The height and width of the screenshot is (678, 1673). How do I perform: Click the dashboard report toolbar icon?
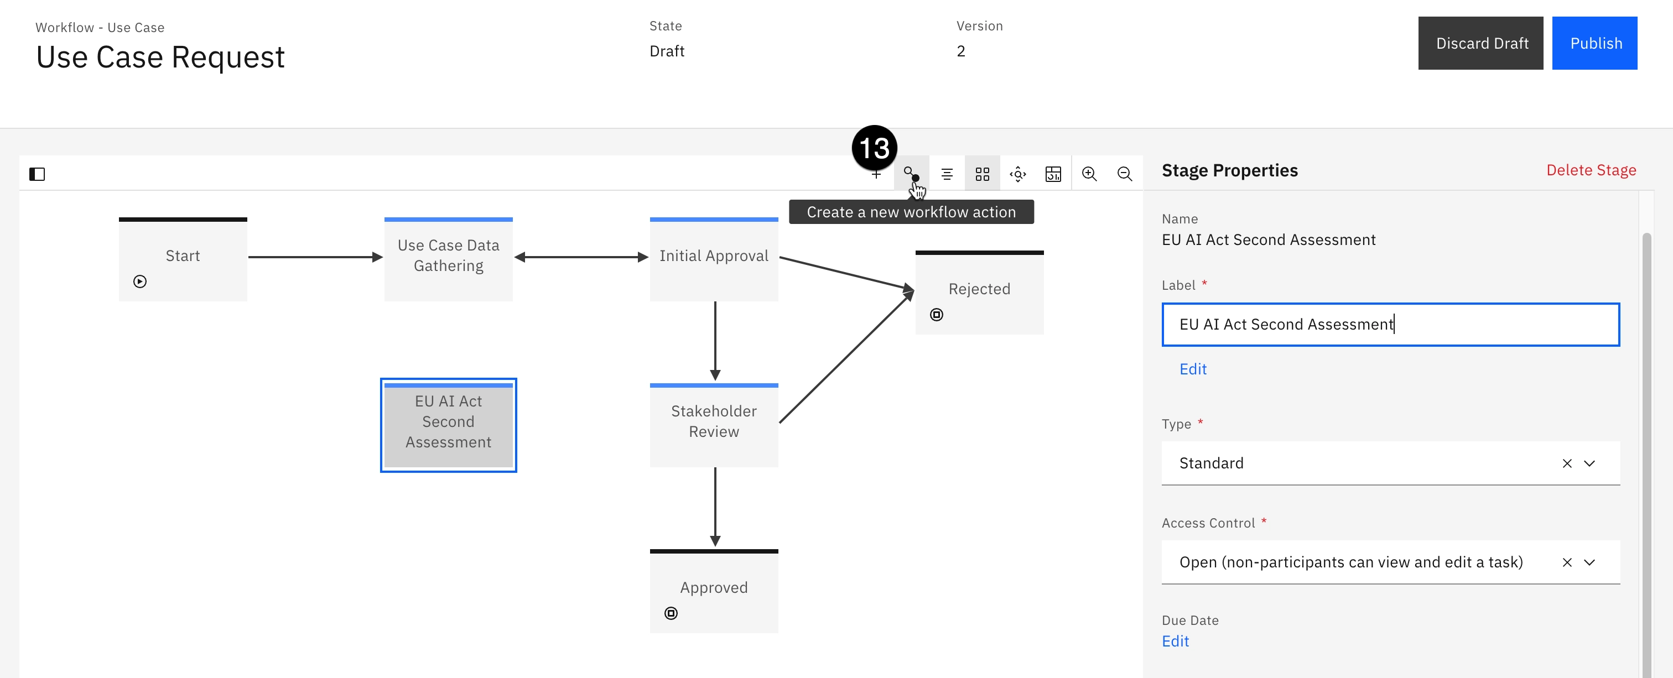click(x=1053, y=174)
